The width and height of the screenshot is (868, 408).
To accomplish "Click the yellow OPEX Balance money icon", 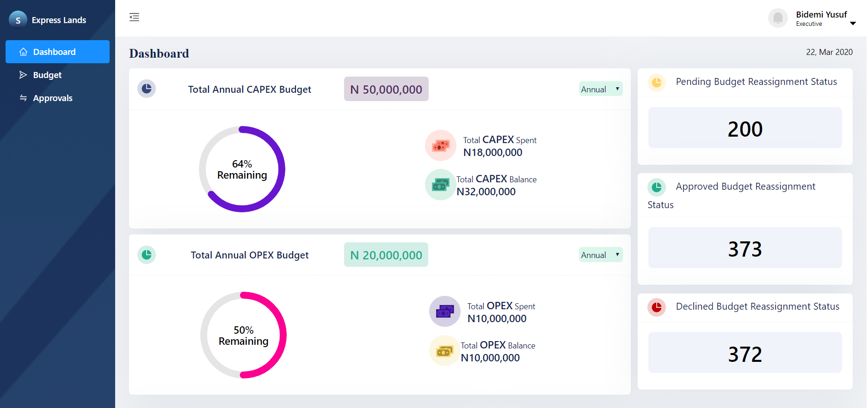I will (445, 351).
